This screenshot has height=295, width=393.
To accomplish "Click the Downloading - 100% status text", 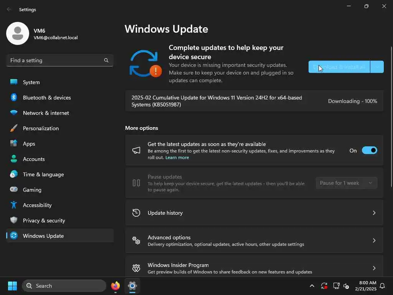I will (352, 101).
